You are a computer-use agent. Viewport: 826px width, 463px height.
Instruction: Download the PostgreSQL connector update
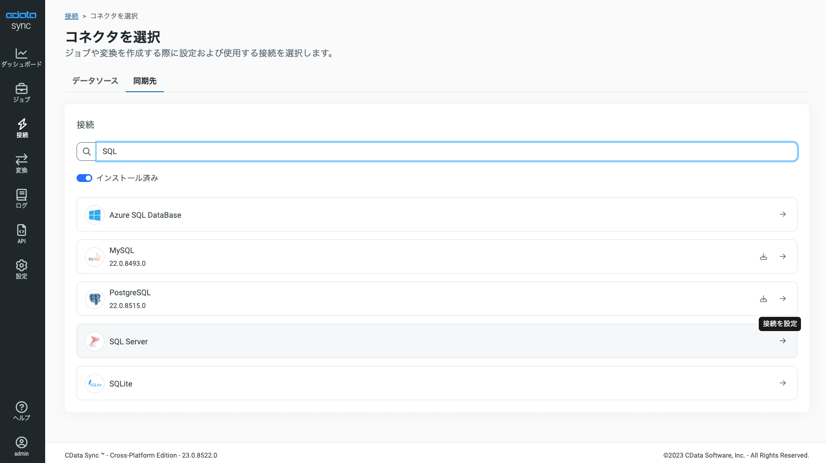coord(764,299)
